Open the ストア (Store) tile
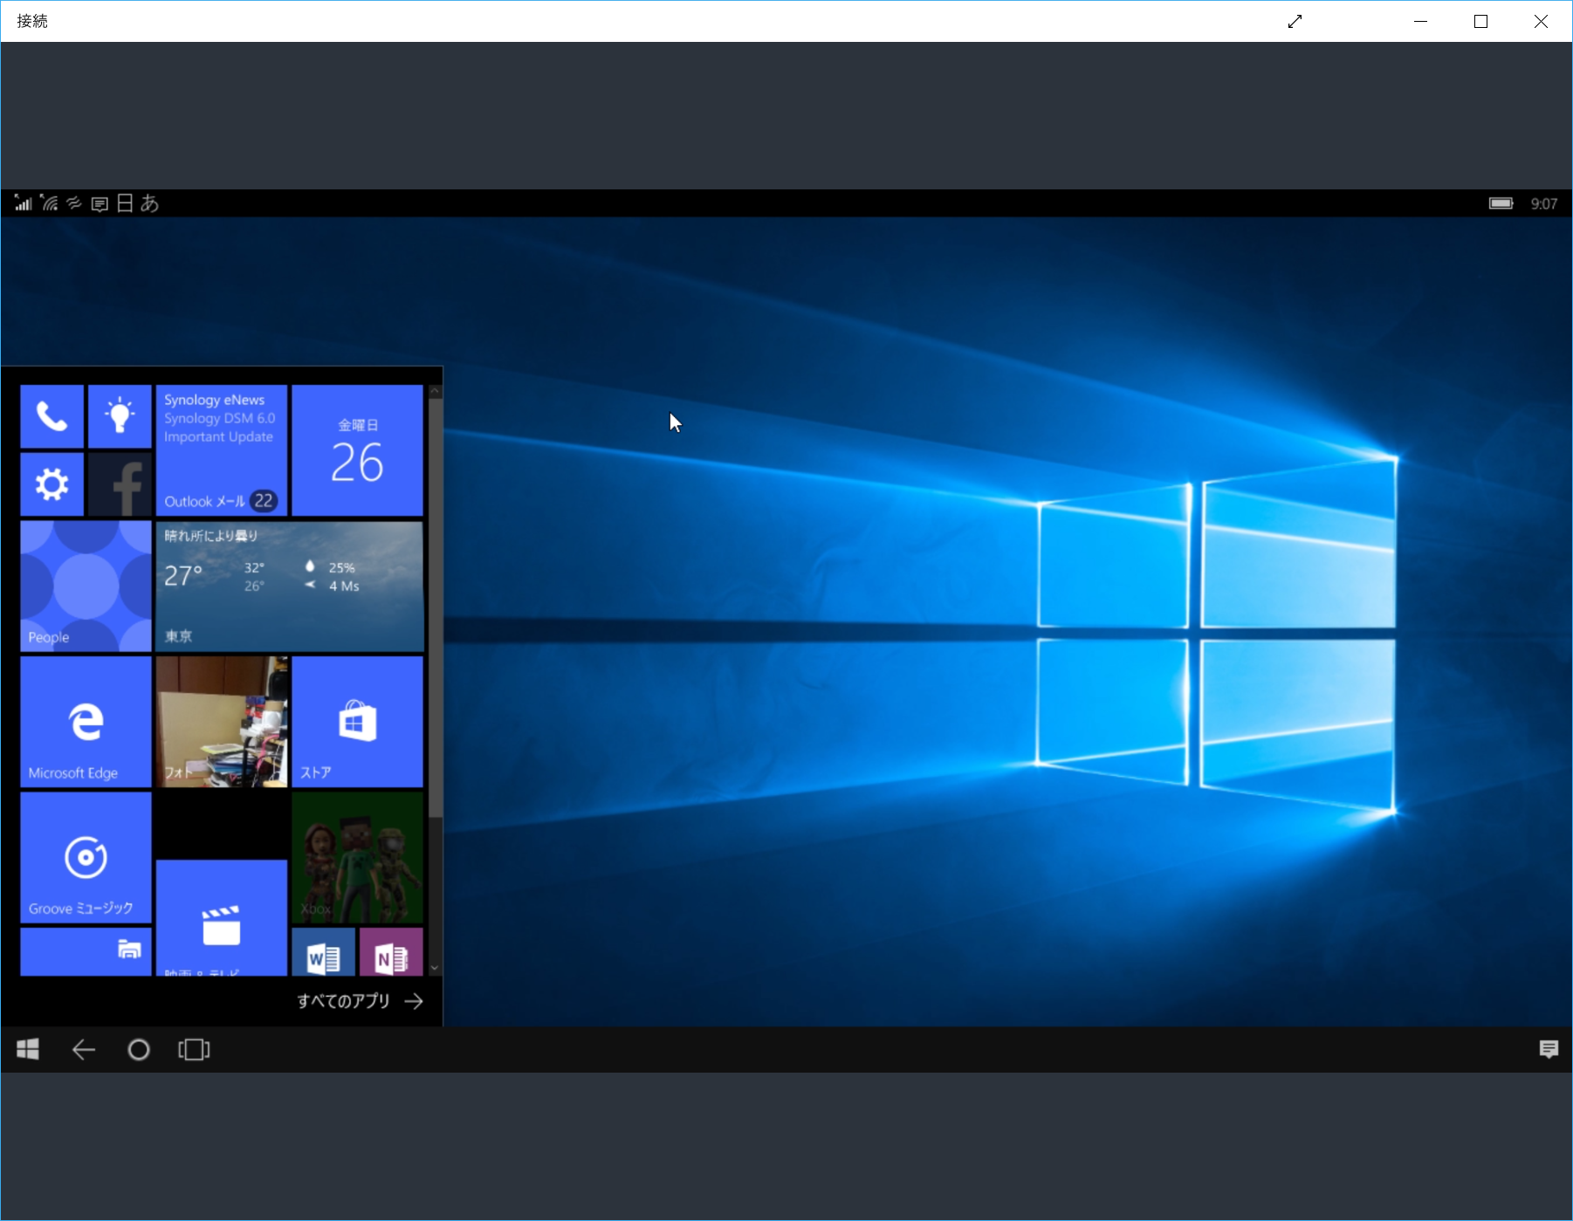 click(x=357, y=721)
